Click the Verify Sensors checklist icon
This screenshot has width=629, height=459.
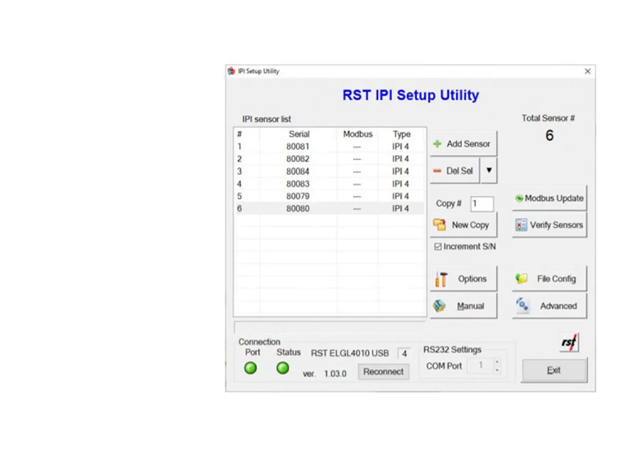point(521,225)
